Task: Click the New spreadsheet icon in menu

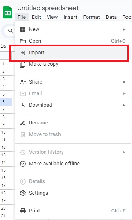Action: tap(23, 30)
